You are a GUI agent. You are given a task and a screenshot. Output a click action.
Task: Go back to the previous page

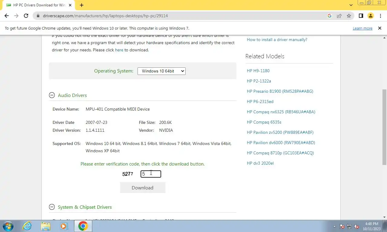(x=7, y=16)
